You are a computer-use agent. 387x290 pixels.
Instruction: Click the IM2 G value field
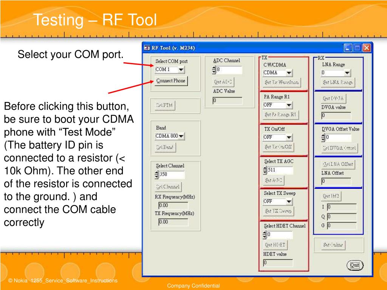342,226
